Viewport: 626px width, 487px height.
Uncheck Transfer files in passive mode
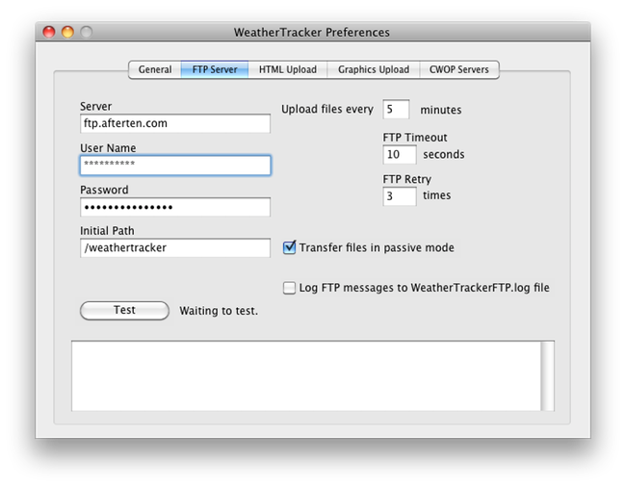tap(290, 247)
